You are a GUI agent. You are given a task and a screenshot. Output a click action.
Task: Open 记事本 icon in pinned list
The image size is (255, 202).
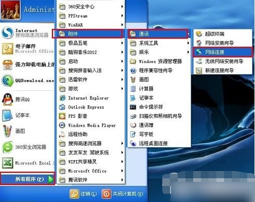point(7,115)
